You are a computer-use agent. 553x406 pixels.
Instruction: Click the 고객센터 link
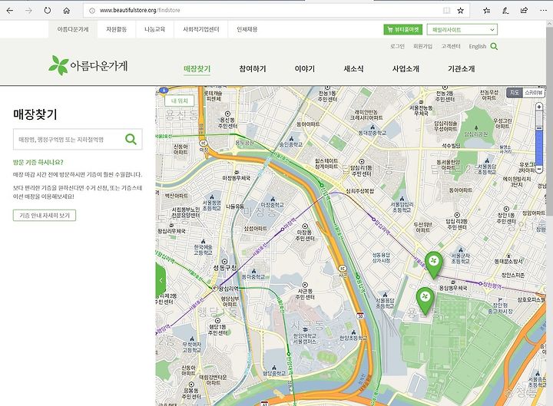450,46
